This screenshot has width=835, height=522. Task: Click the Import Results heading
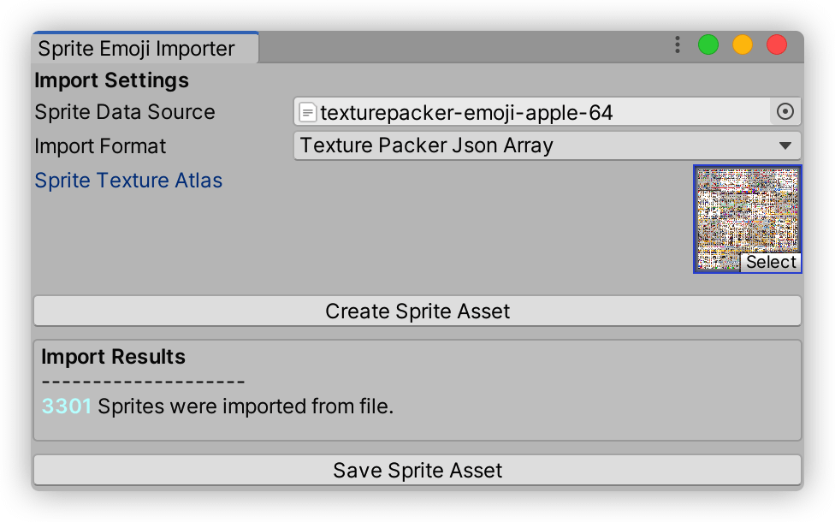tap(113, 357)
